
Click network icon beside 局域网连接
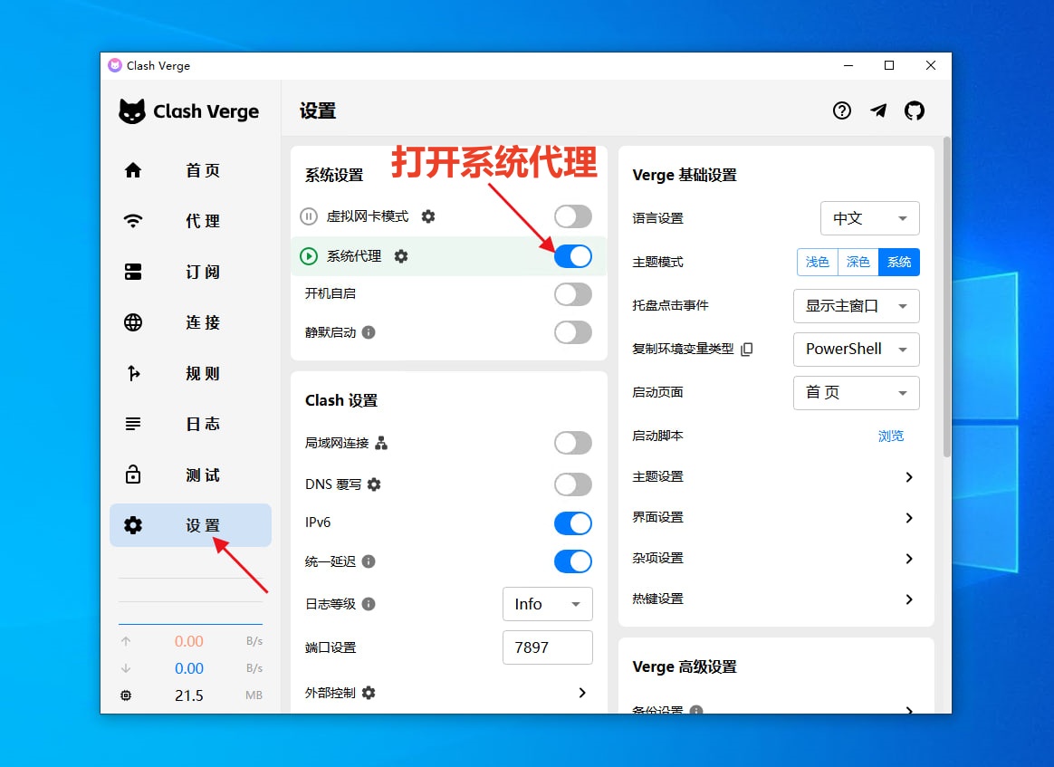tap(381, 443)
